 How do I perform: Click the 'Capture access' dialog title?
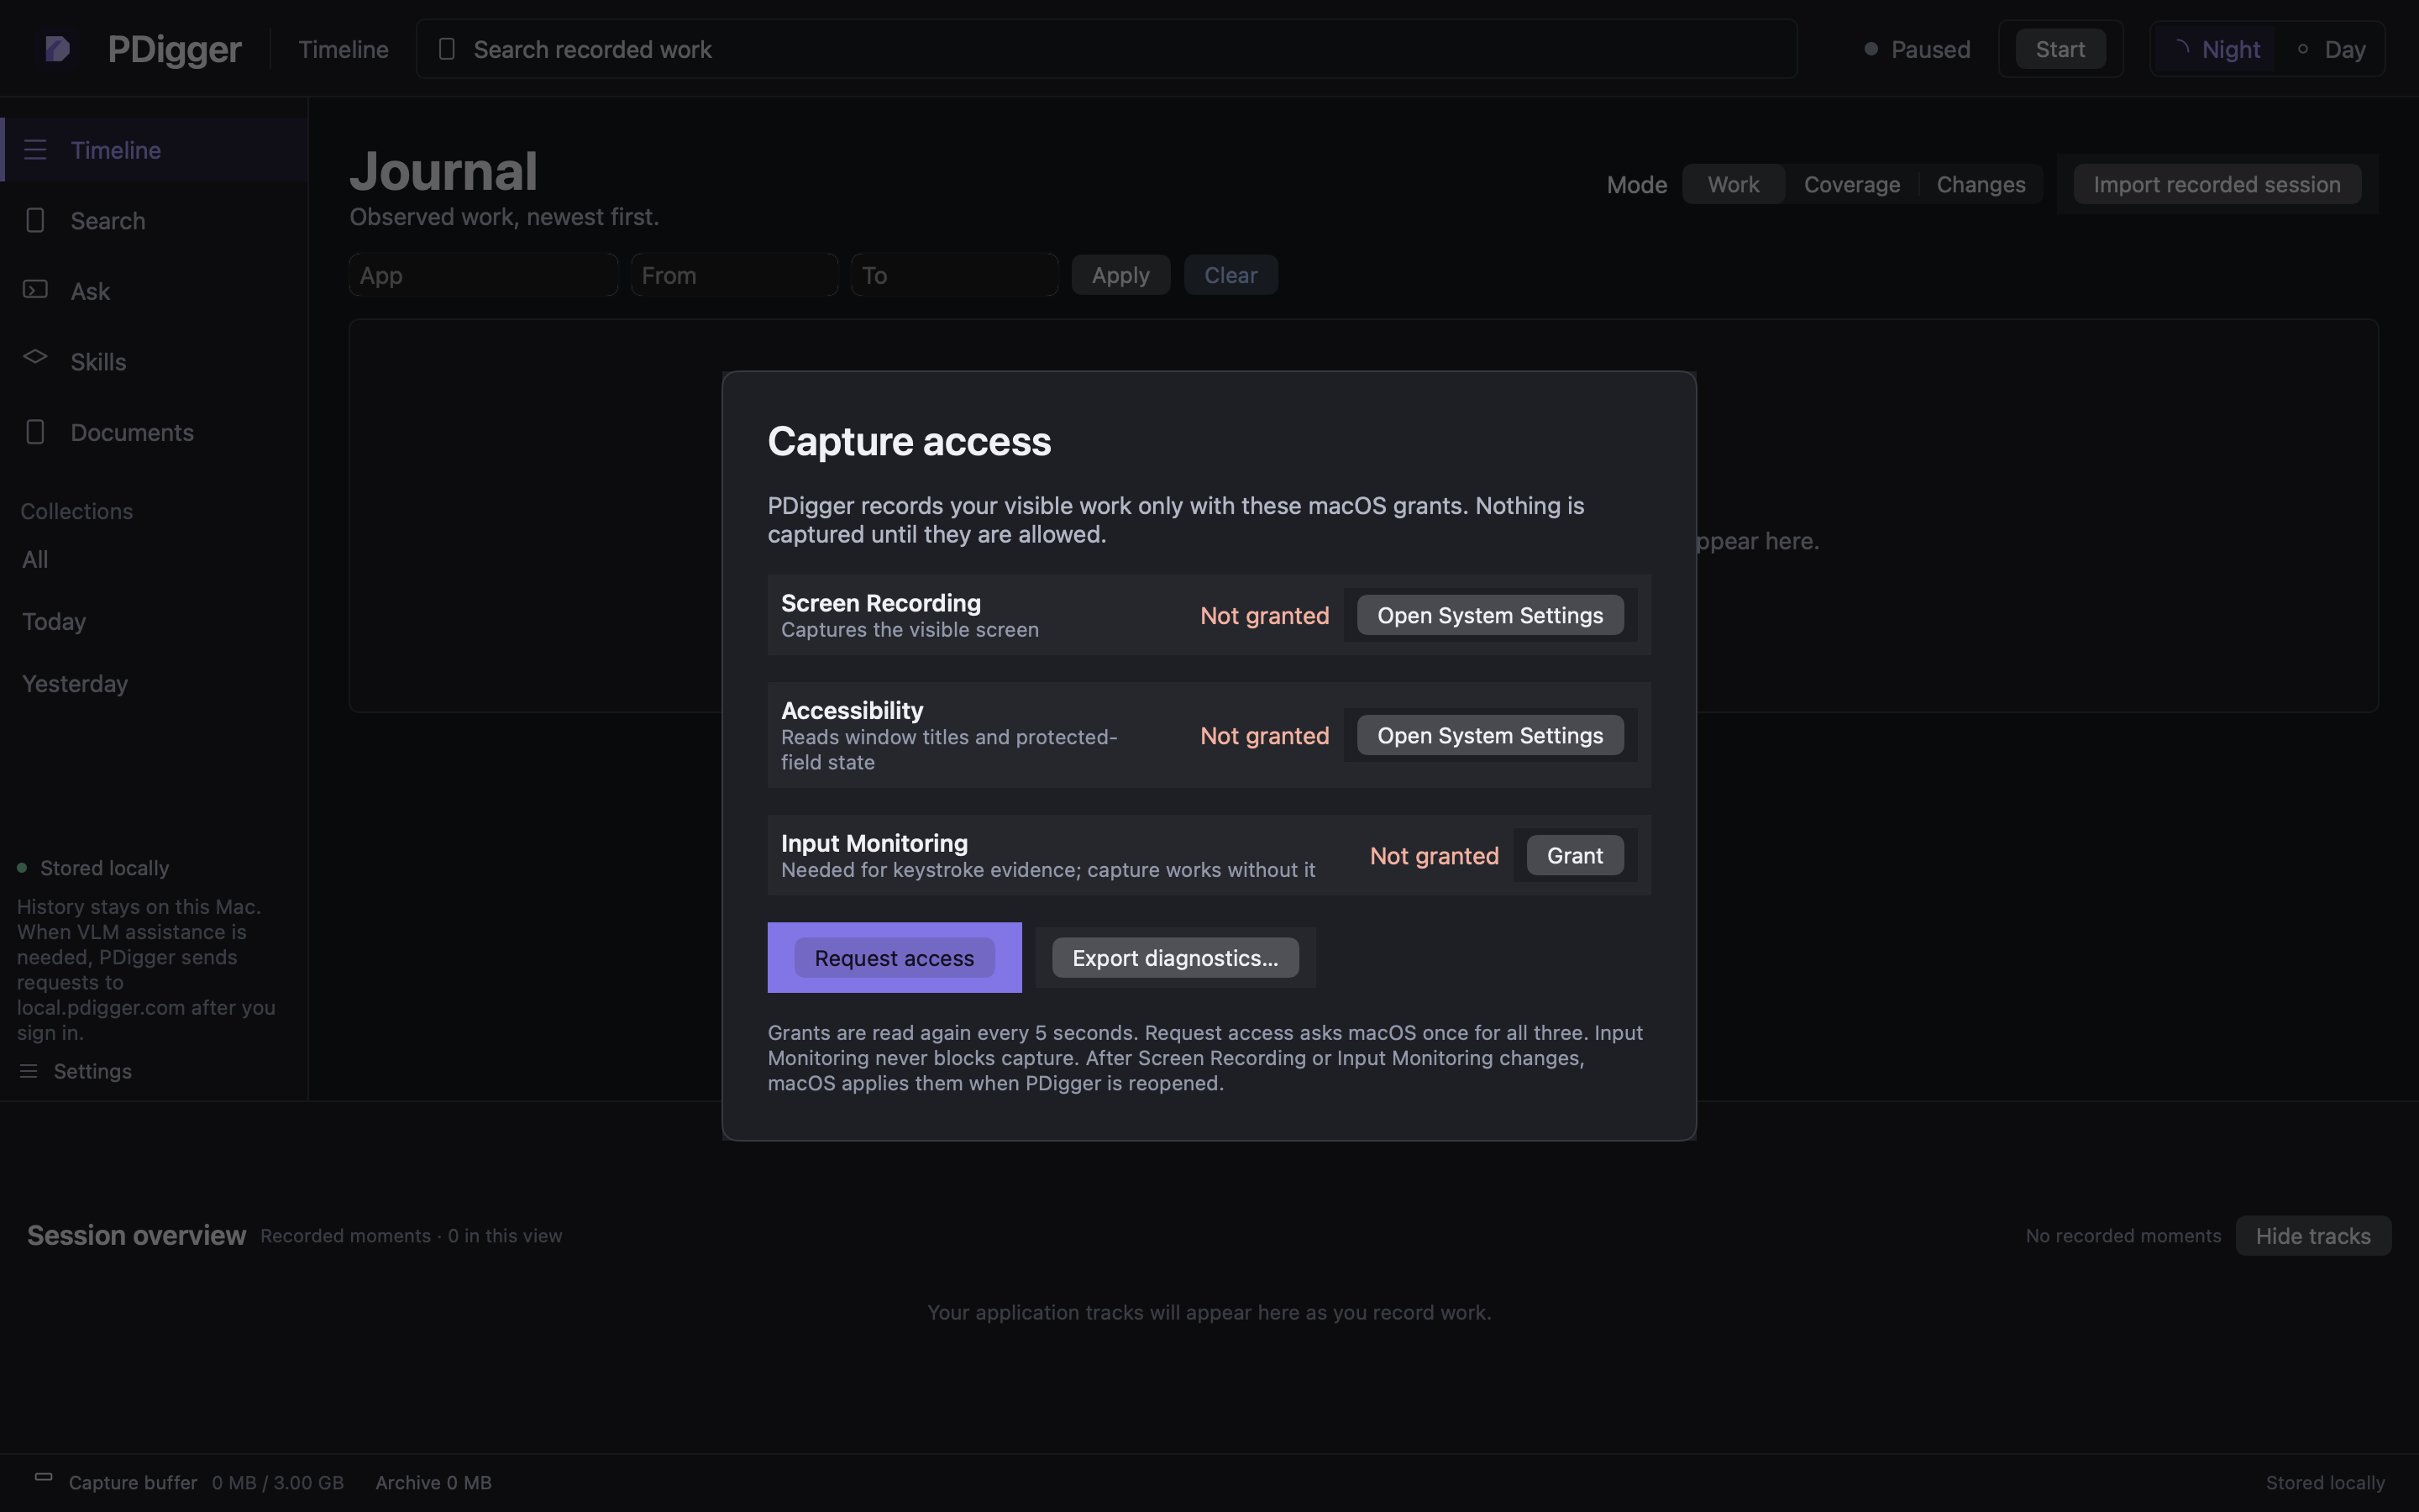[x=909, y=441]
